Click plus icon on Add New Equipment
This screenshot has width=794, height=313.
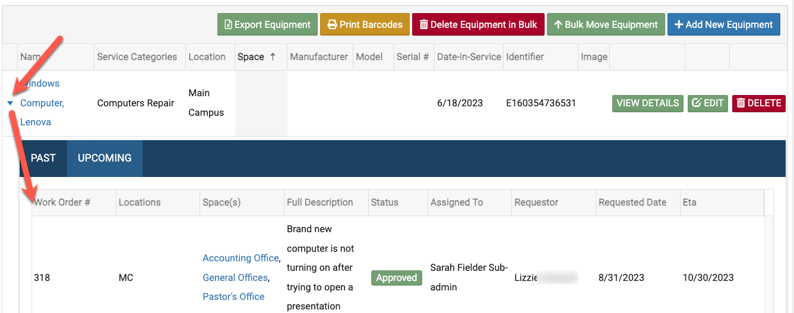(679, 25)
